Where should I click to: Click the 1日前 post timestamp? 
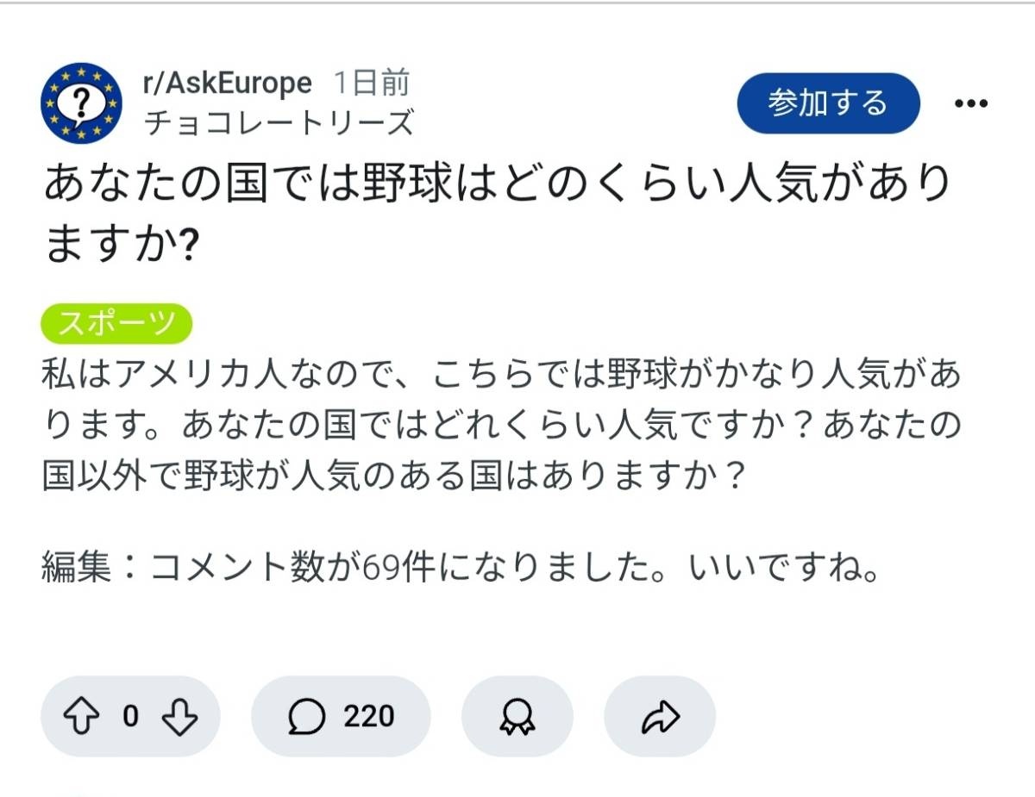tap(371, 84)
